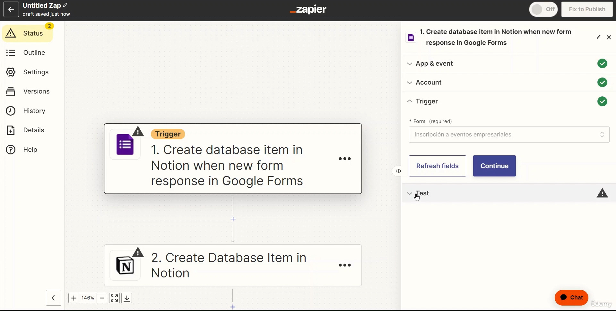Screen dimensions: 616x311
Task: Click the canvas download/export icon
Action: (127, 298)
